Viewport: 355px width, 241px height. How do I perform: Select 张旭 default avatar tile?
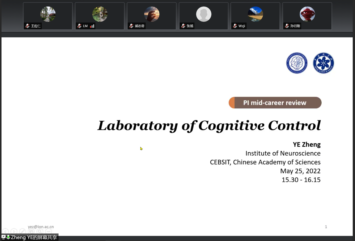pos(204,14)
